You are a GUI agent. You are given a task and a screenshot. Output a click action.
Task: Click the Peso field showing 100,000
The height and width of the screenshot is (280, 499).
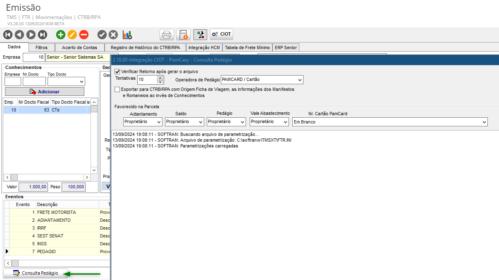(x=74, y=187)
